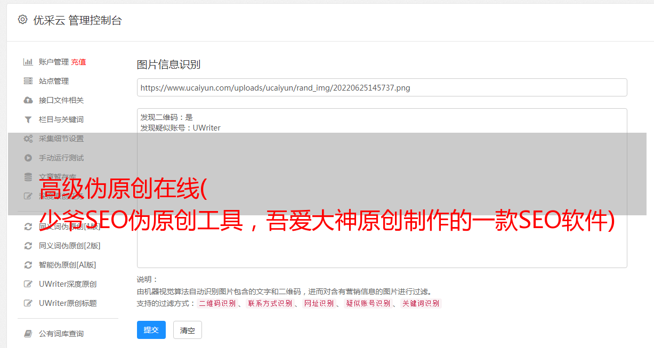Click the gears icon for 采集细节设置

[28, 139]
